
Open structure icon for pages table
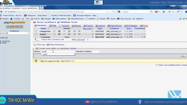(59, 34)
